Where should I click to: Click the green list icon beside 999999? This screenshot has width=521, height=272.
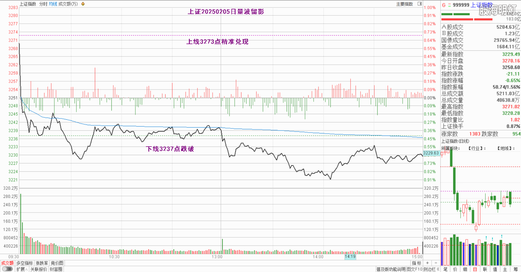pos(450,5)
